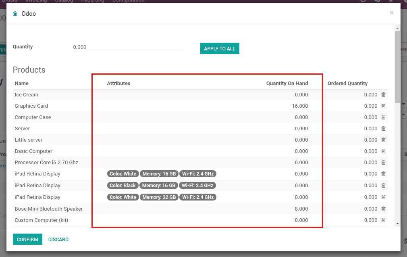Delete the Ice Cream row

[383, 94]
